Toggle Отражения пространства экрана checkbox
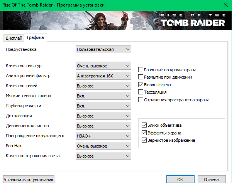The width and height of the screenshot is (232, 183). pos(141,100)
